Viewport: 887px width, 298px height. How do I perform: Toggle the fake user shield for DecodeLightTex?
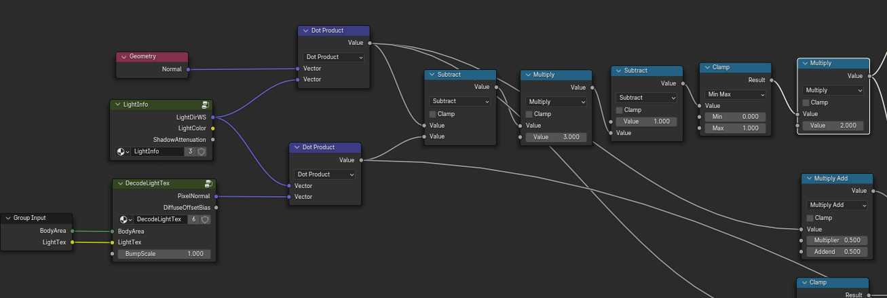click(x=205, y=220)
